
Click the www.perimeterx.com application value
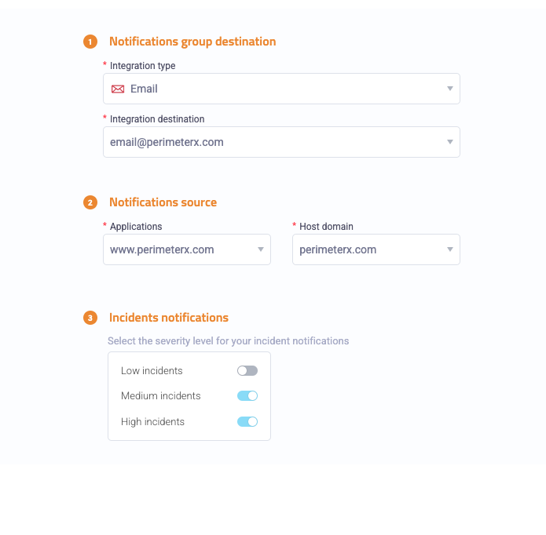(x=162, y=249)
